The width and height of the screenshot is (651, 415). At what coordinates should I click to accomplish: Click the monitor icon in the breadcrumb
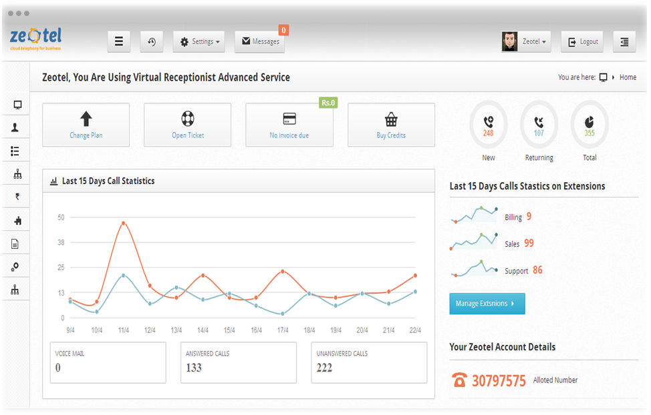[x=604, y=77]
